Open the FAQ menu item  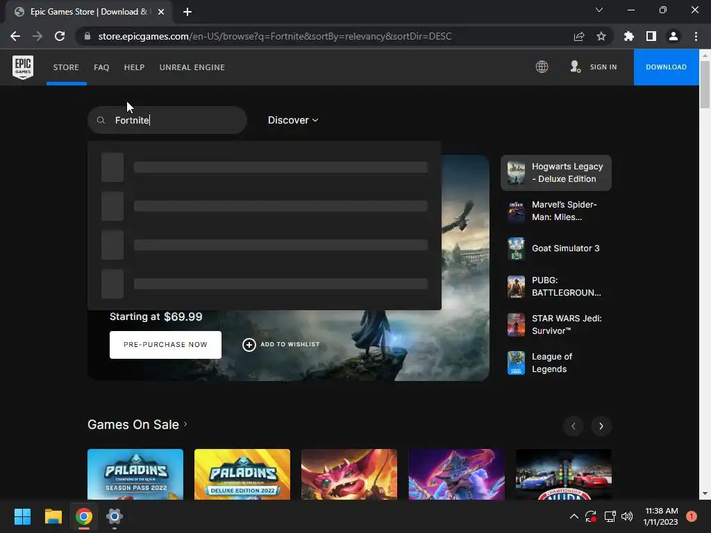coord(101,67)
